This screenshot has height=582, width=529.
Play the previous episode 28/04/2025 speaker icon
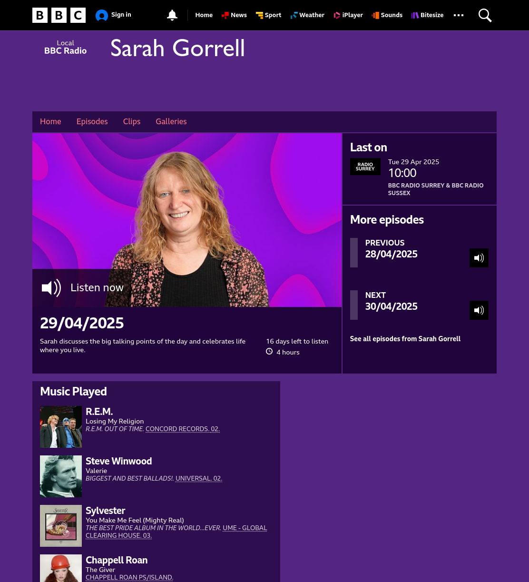point(479,258)
